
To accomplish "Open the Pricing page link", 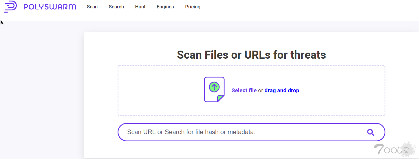I will coord(193,7).
